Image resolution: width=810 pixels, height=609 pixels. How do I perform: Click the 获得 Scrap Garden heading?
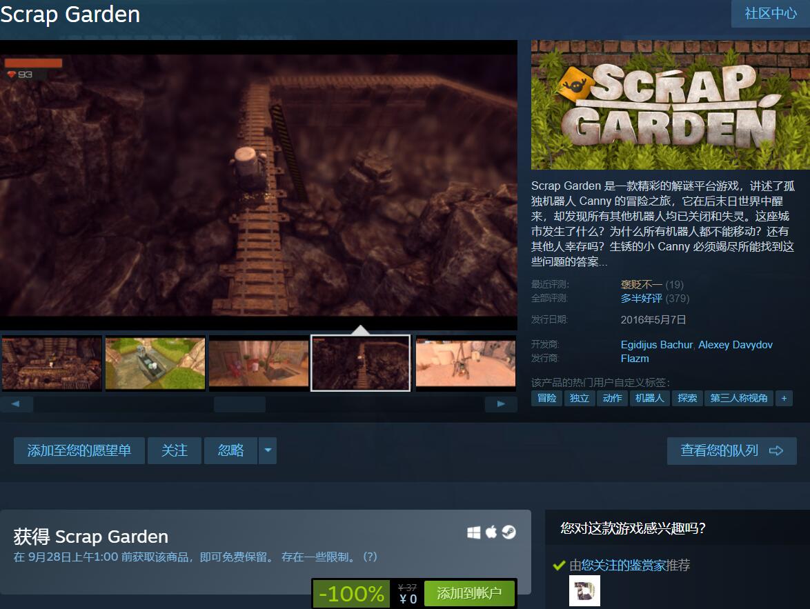[x=91, y=537]
